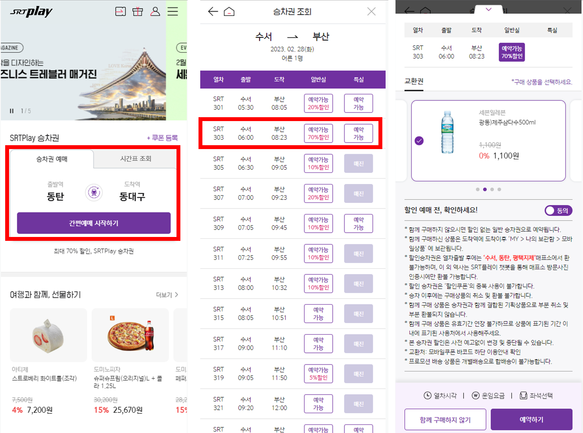Tap the seat icon beside 좌석선택
The height and width of the screenshot is (433, 583).
coord(523,396)
